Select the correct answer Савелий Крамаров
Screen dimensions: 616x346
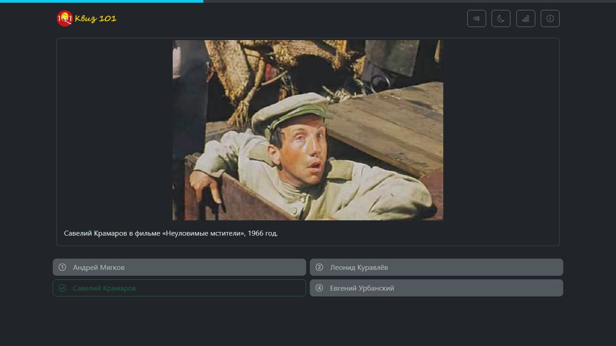(x=179, y=288)
